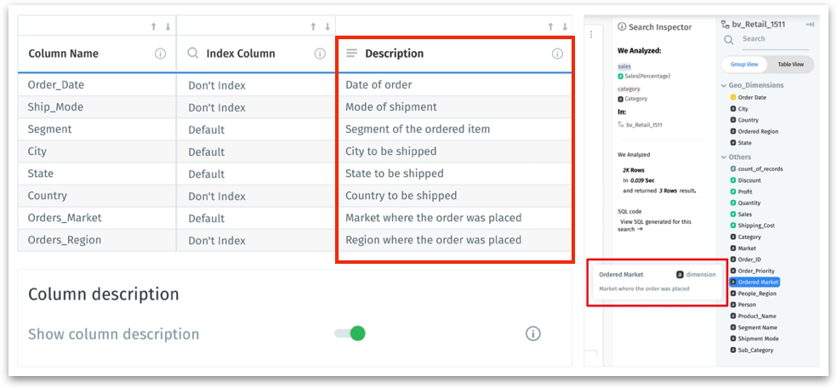Switch to Table View
This screenshot has width=837, height=388.
pyautogui.click(x=791, y=65)
